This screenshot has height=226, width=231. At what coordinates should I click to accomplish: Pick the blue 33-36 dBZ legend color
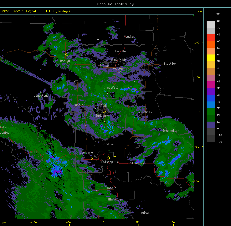211,98
